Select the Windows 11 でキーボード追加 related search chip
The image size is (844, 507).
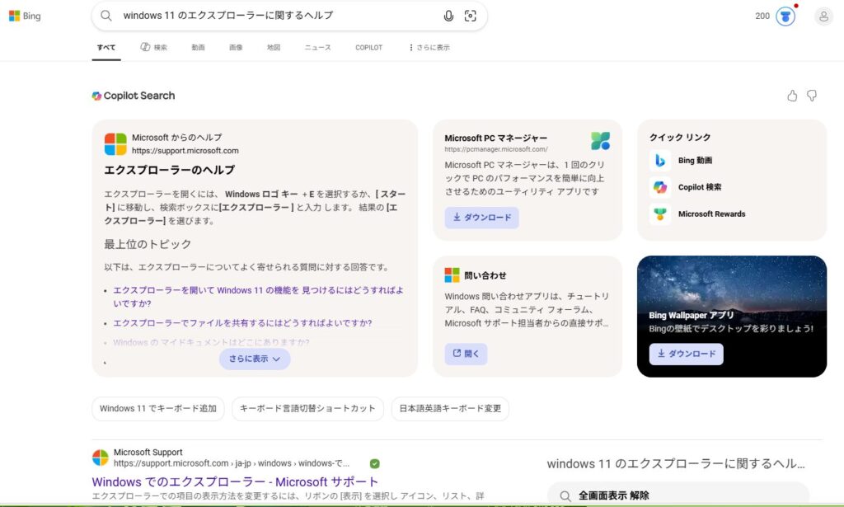(x=157, y=409)
